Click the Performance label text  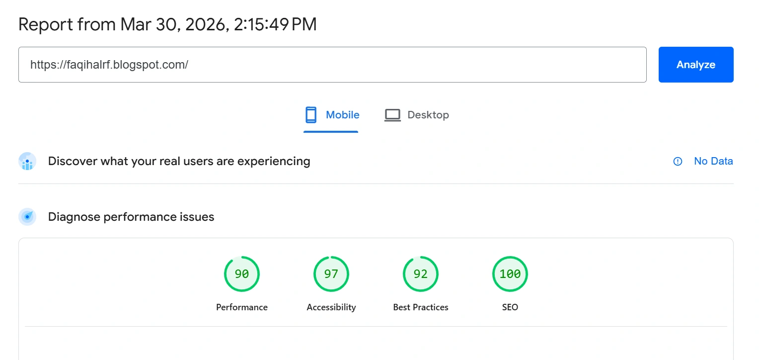(x=242, y=307)
